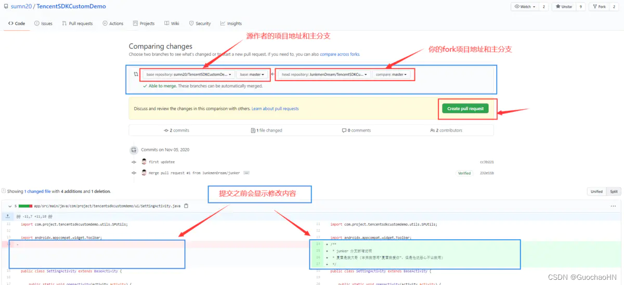
Task: Open the compare across forks link
Action: 340,54
